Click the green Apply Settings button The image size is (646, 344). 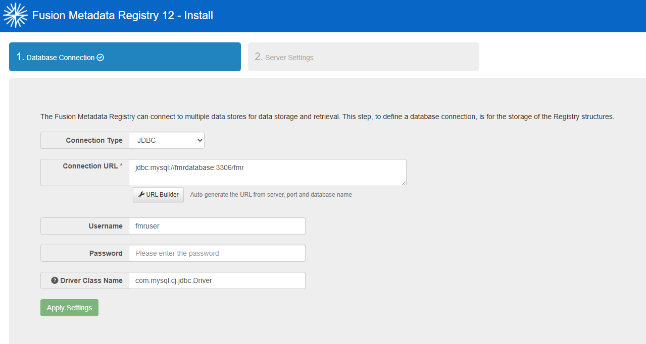point(69,308)
